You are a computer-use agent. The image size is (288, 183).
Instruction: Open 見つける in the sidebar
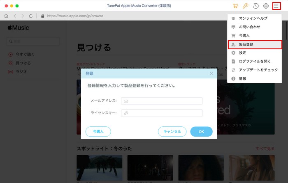point(20,63)
